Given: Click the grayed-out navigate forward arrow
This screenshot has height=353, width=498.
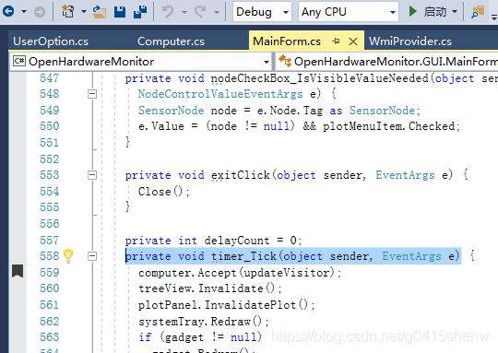Looking at the screenshot, I should tap(40, 12).
